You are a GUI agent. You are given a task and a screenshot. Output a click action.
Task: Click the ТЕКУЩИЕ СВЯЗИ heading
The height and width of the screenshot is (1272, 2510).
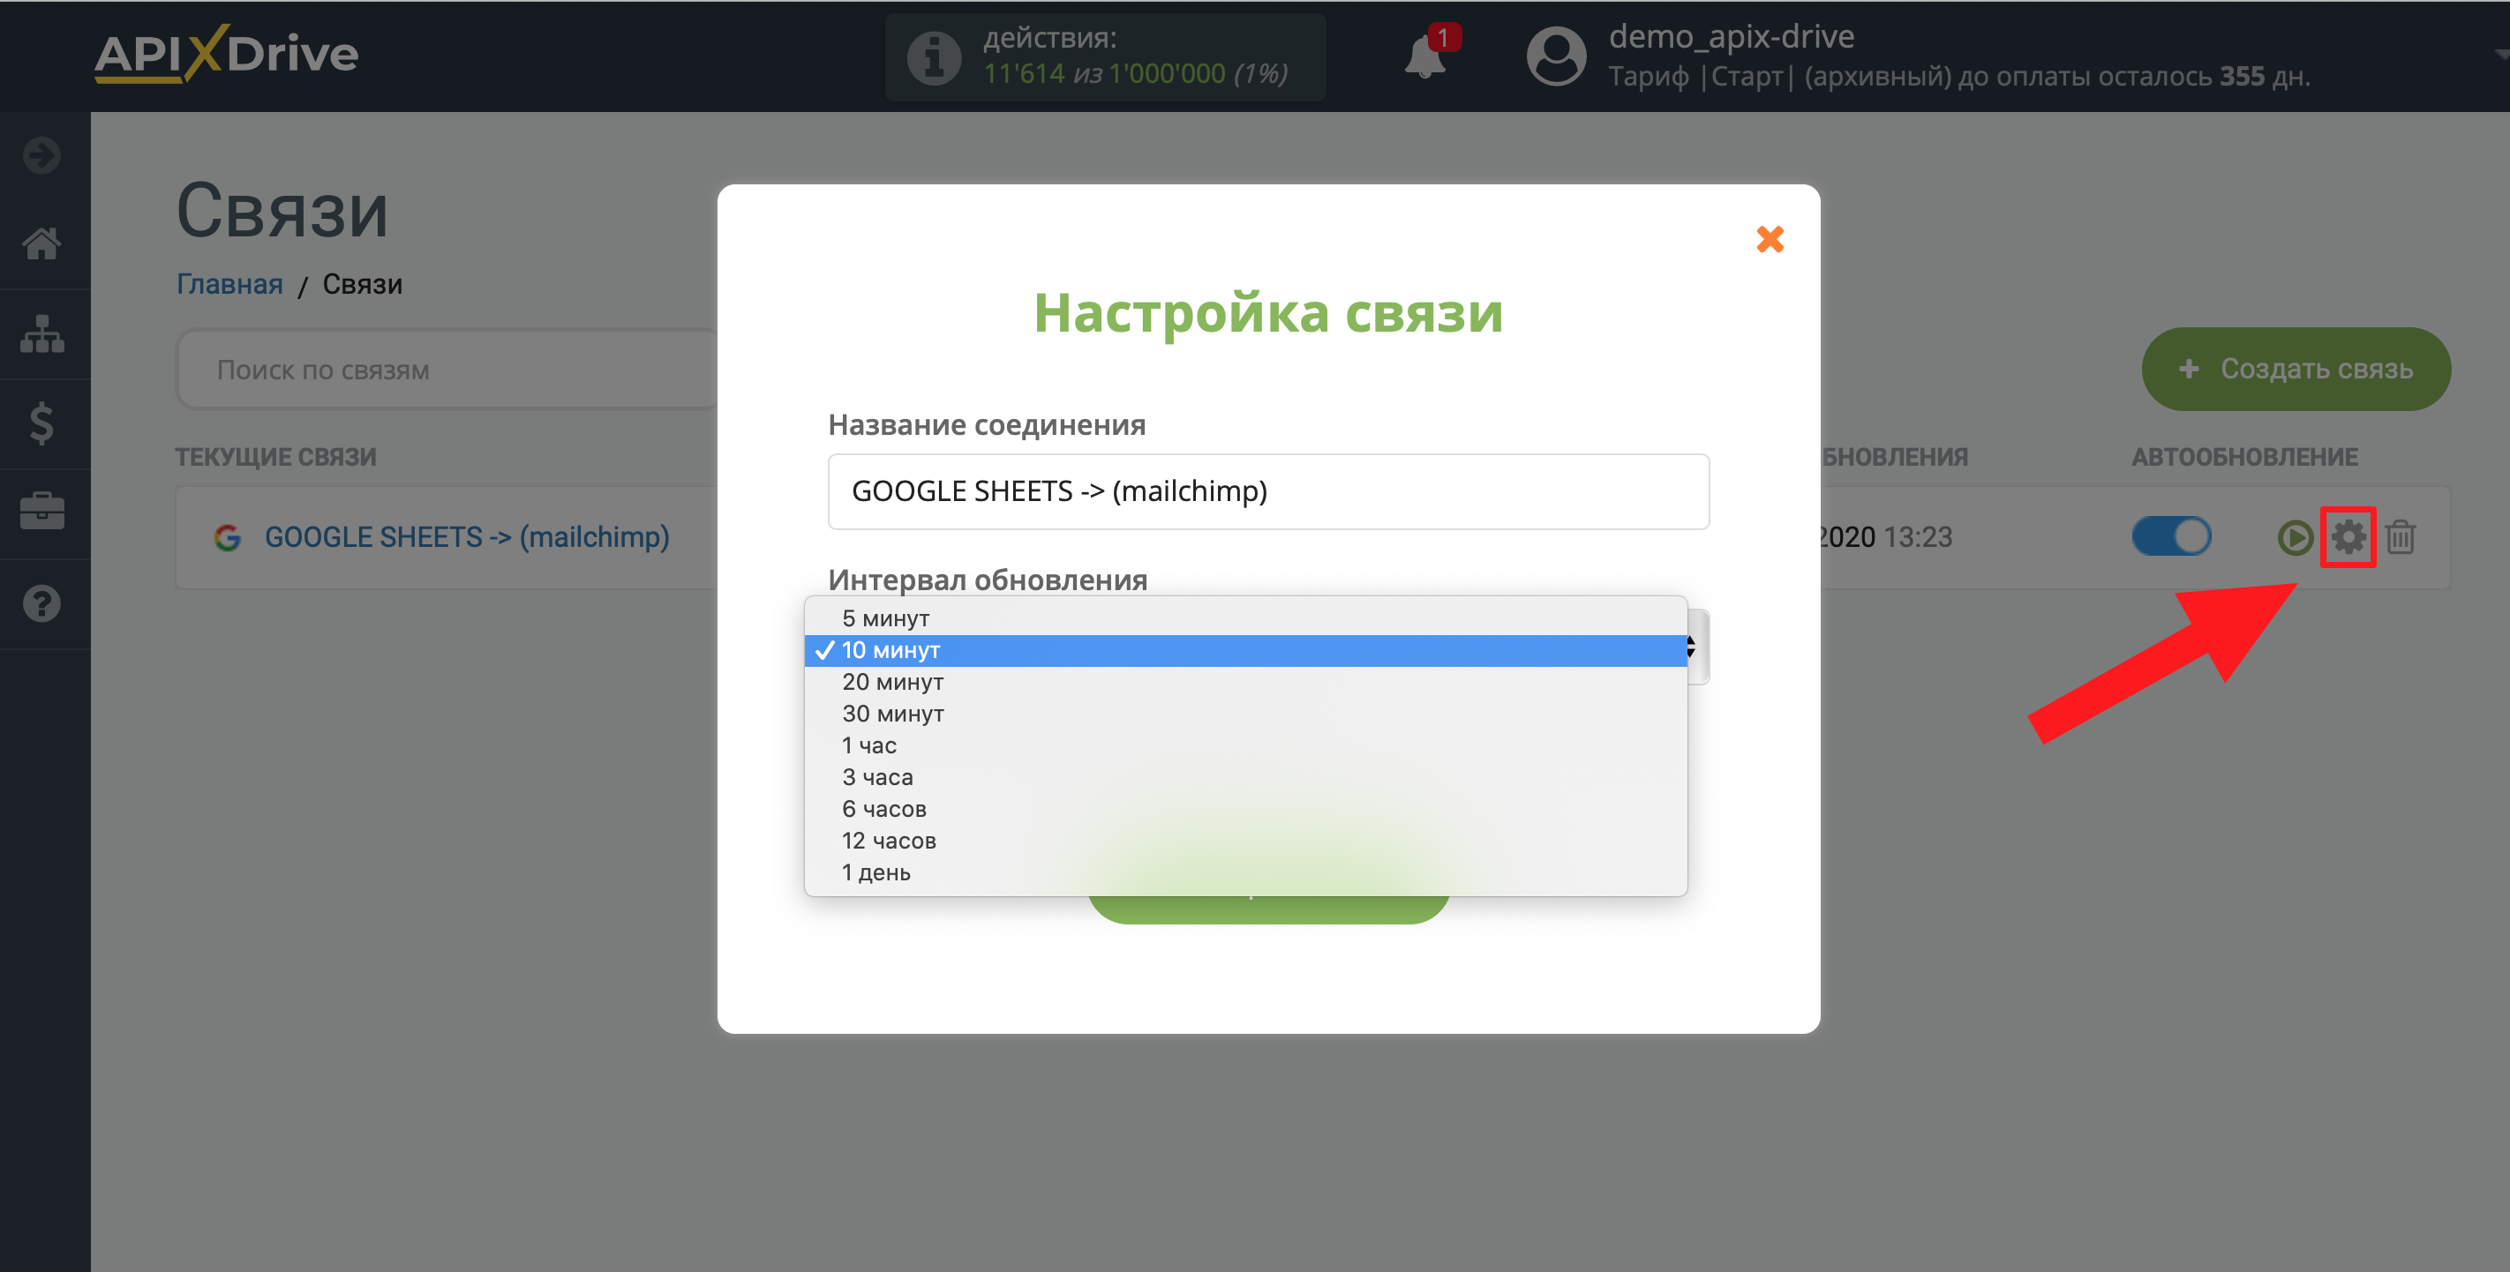pyautogui.click(x=275, y=457)
